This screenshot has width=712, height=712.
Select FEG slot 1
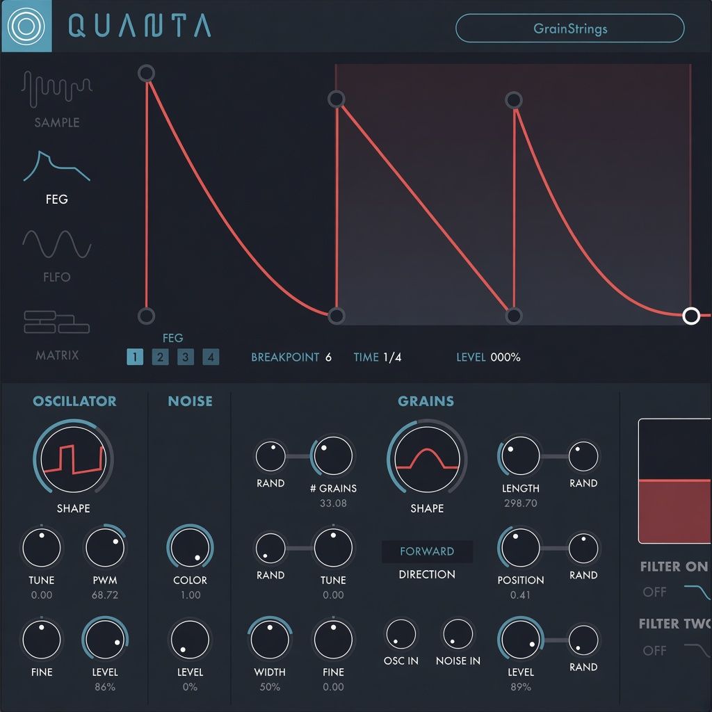tap(135, 357)
